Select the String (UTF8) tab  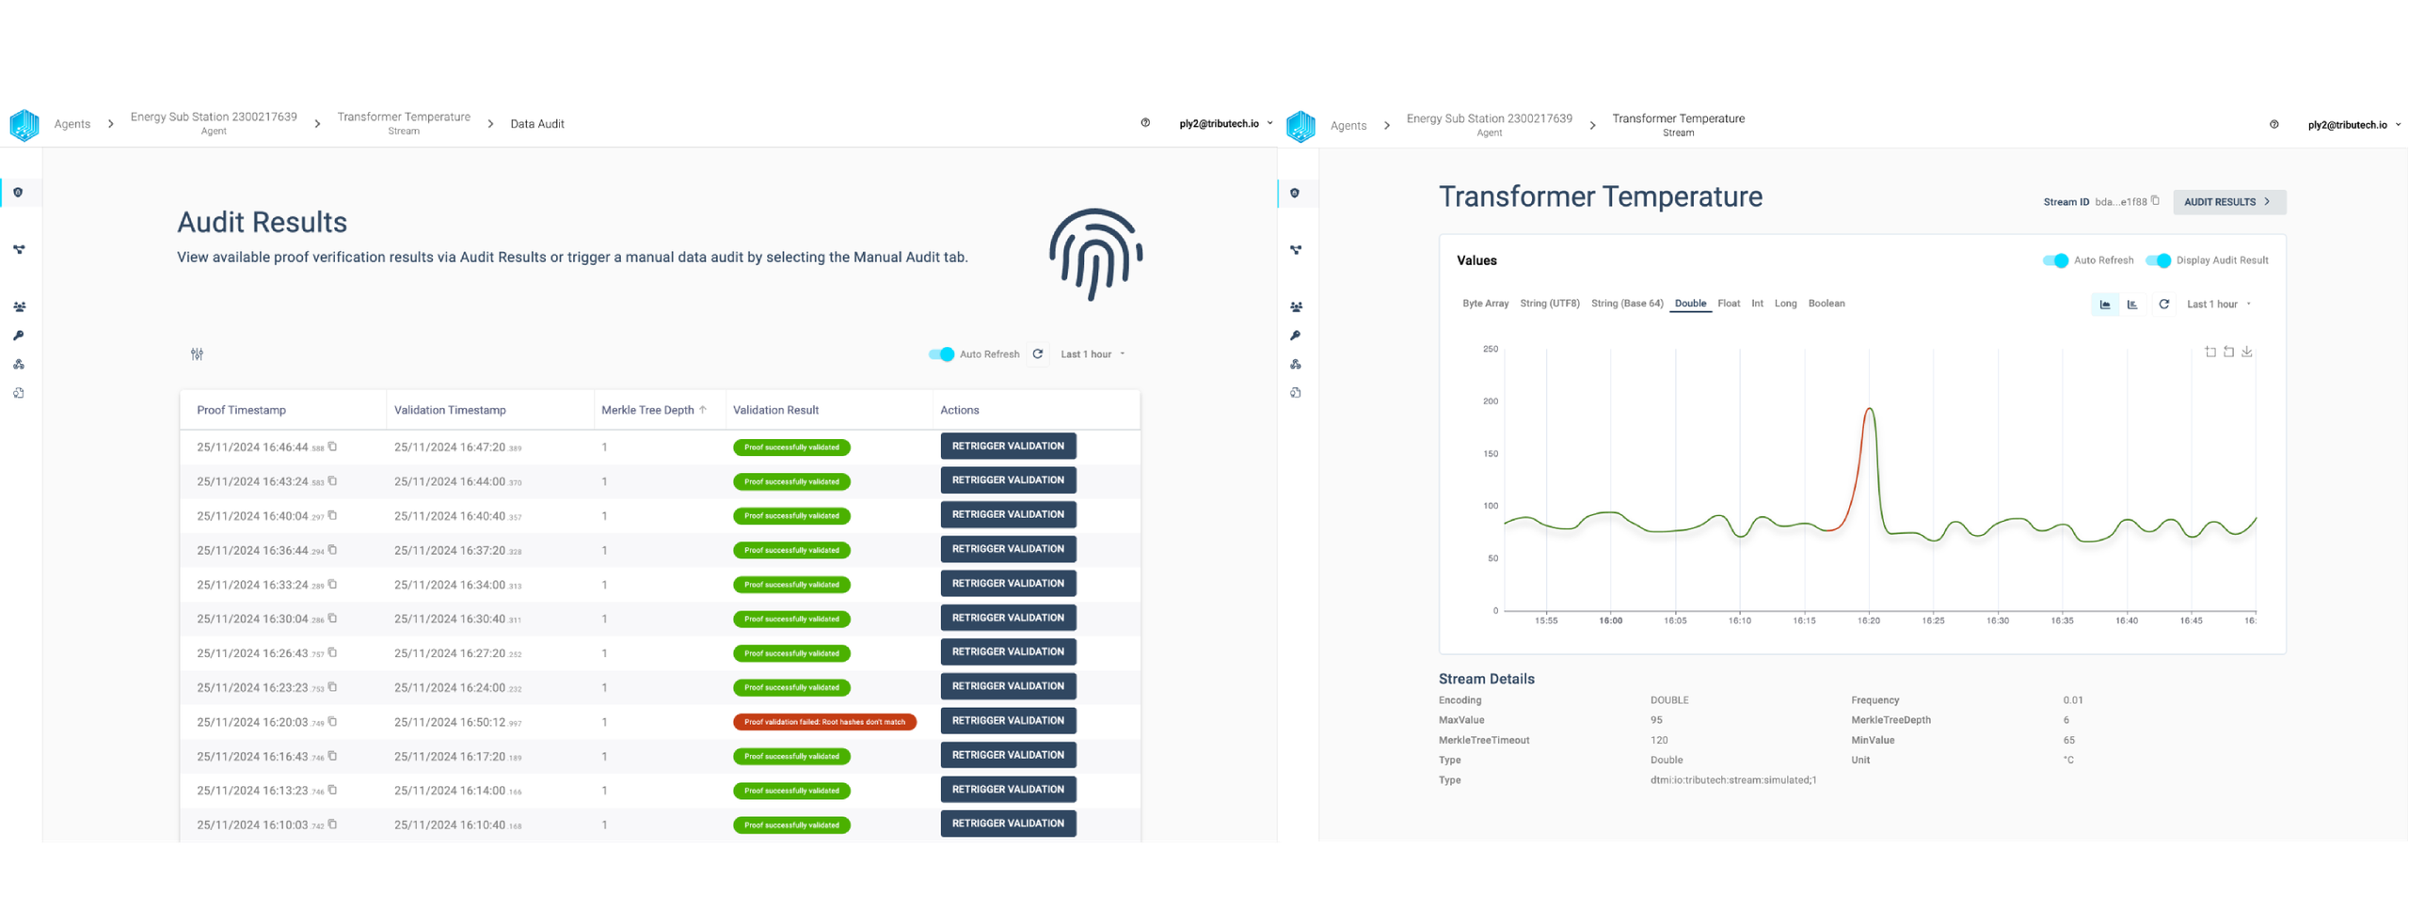(1549, 304)
